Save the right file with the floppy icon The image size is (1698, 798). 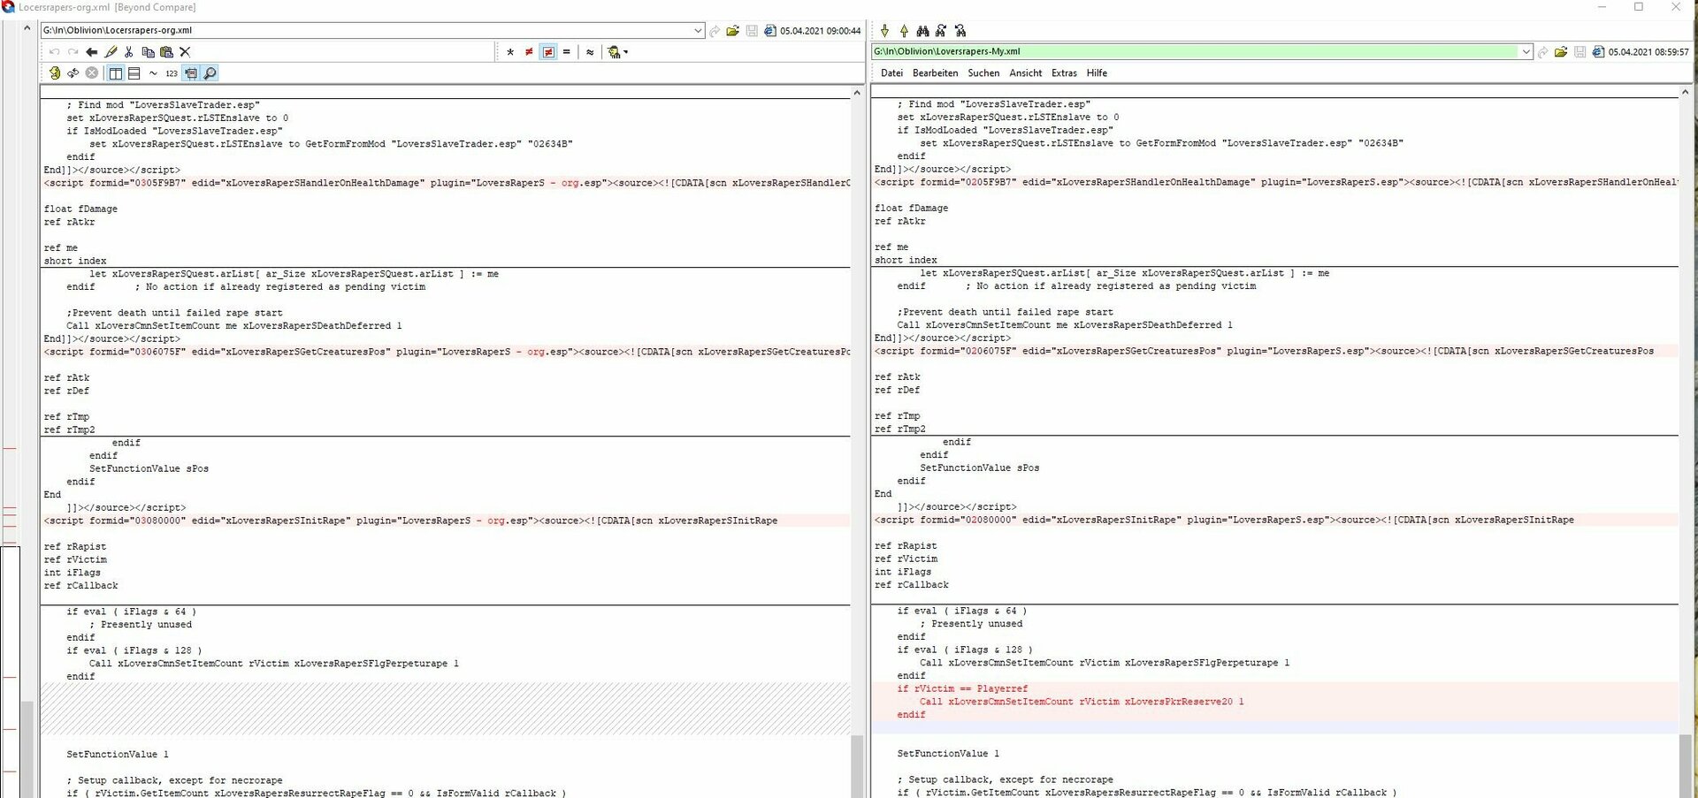point(1579,52)
